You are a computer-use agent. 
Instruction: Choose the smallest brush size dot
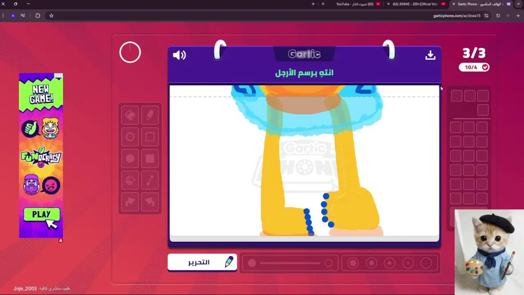coord(426,263)
